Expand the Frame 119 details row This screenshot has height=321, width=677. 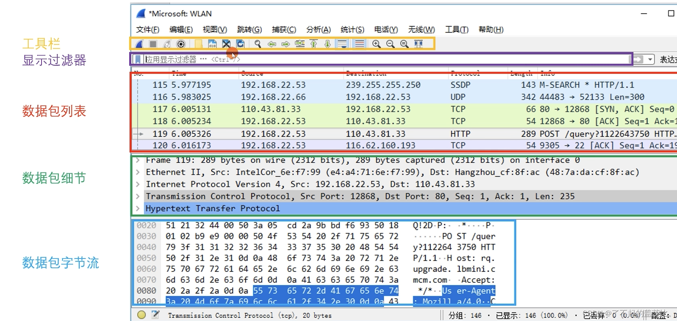pos(138,160)
